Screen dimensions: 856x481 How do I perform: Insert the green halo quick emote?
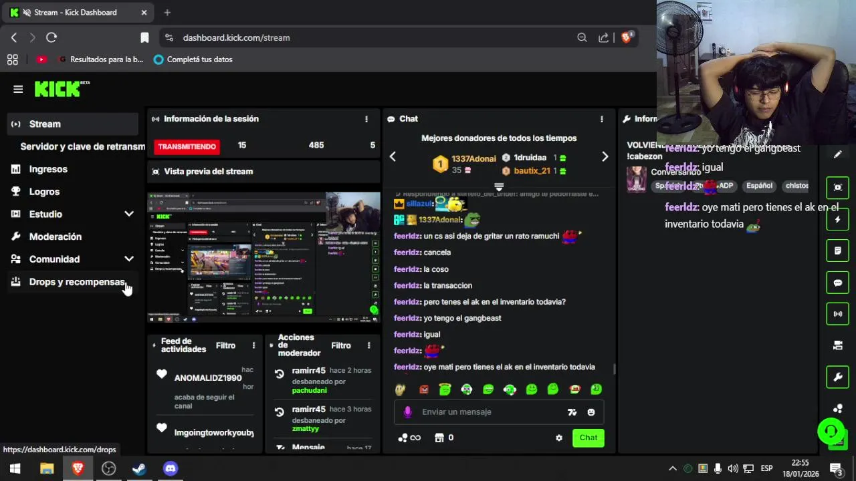pos(445,389)
